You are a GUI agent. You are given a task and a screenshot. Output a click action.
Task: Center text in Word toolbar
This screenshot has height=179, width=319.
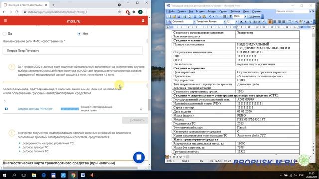[275, 22]
